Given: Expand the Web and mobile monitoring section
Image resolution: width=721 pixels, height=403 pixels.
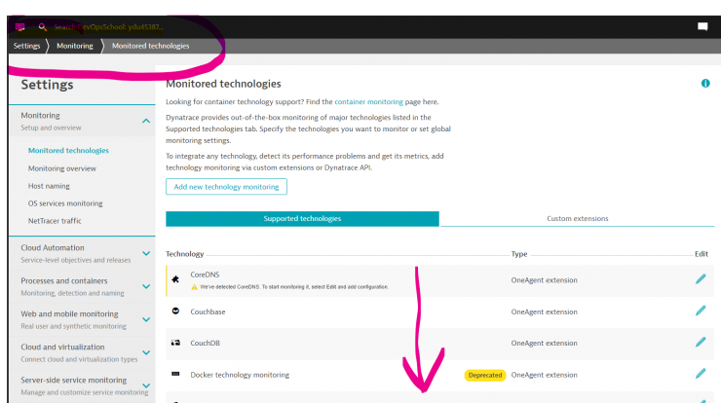Looking at the screenshot, I should [146, 319].
